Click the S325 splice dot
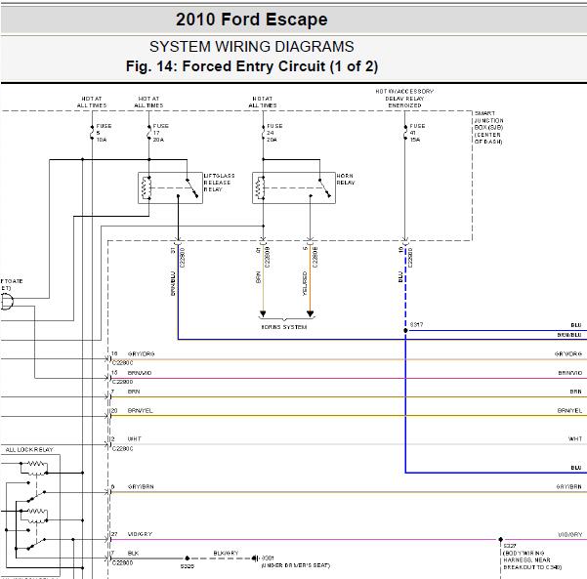 click(x=188, y=558)
